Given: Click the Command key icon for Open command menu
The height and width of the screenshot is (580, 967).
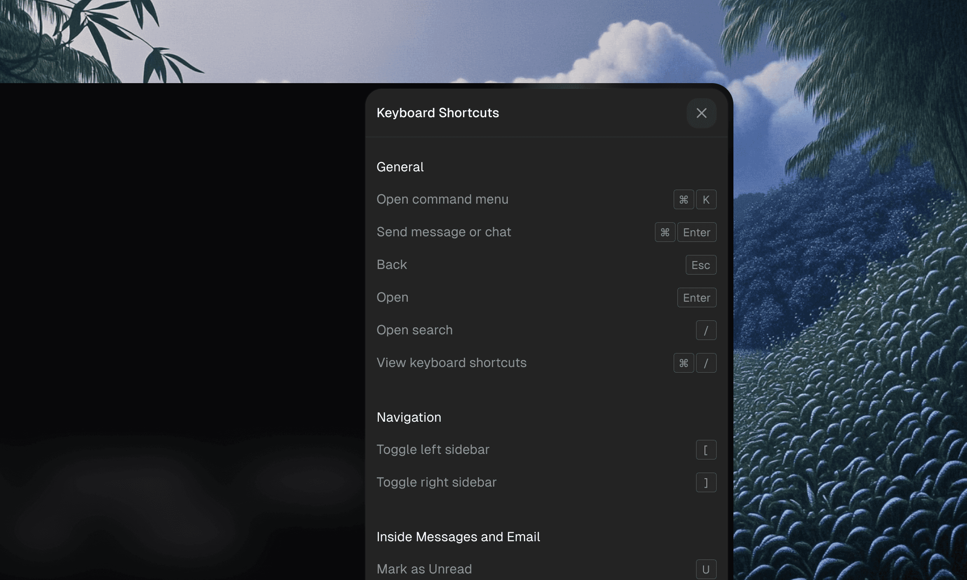Looking at the screenshot, I should 683,199.
